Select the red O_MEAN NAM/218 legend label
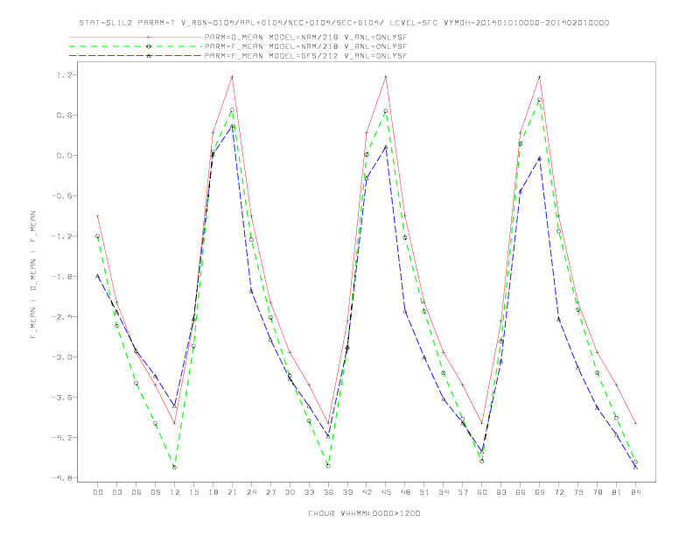Viewport: 693px width, 536px height. [306, 38]
